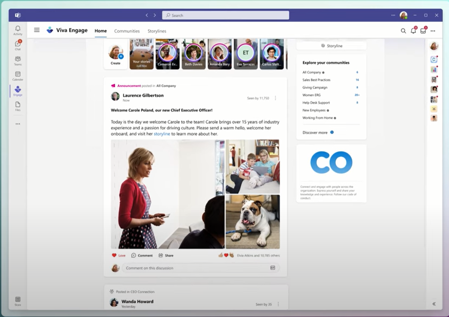Open Files in the Teams sidebar
The image size is (449, 317).
pos(18,106)
